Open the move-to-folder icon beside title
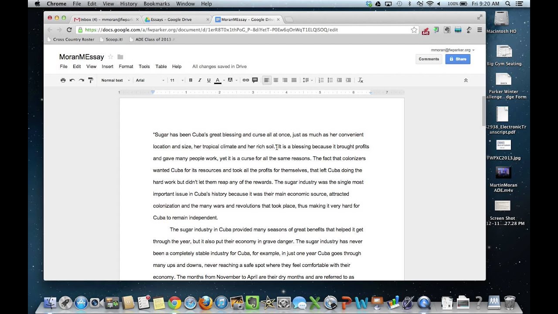 pos(120,57)
